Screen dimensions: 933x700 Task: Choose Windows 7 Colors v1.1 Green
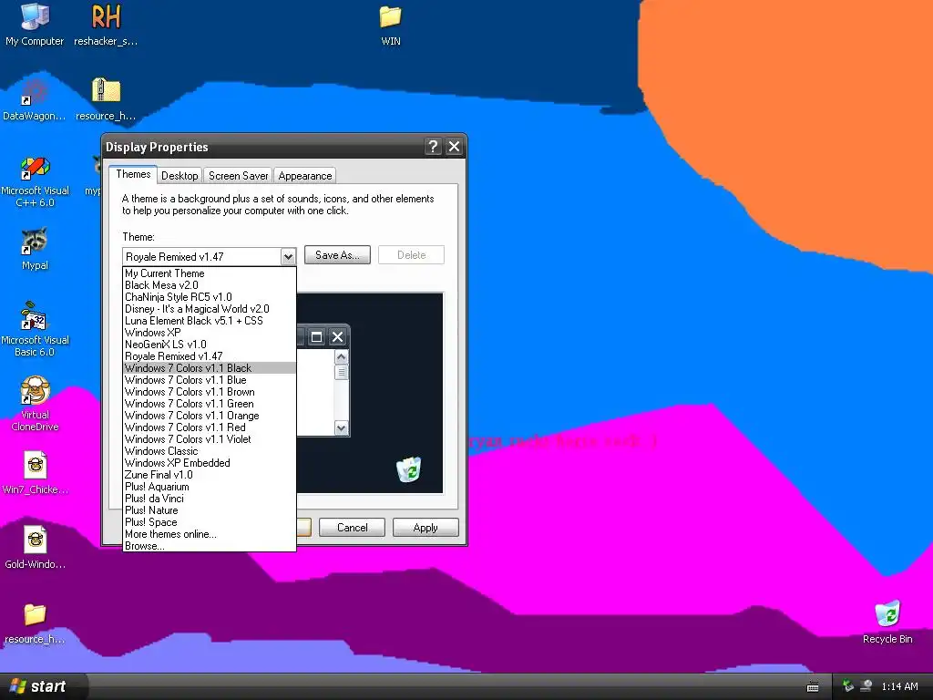[210, 404]
